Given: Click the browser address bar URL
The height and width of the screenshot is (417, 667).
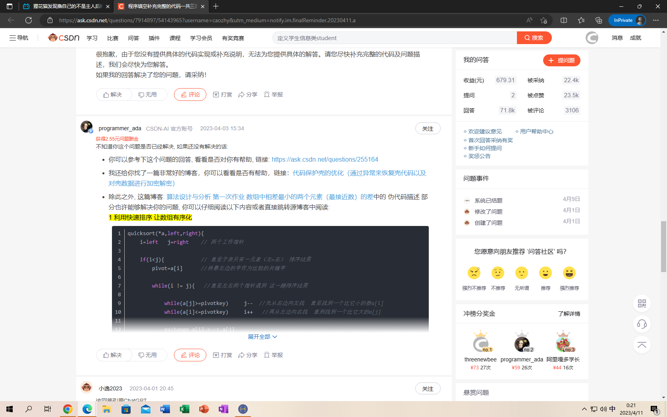Looking at the screenshot, I should pos(207,20).
